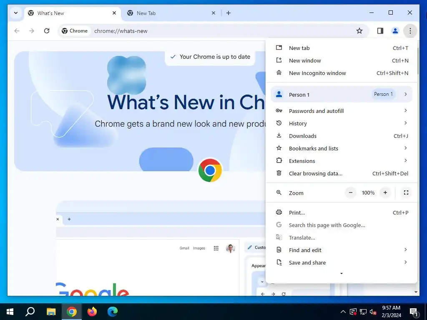Image resolution: width=427 pixels, height=320 pixels.
Task: Click the forward navigation arrow
Action: (x=32, y=31)
